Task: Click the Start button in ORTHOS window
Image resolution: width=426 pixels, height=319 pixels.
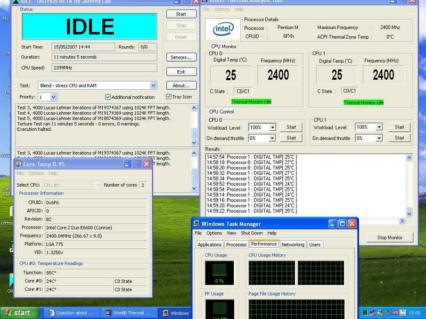Action: tap(181, 14)
